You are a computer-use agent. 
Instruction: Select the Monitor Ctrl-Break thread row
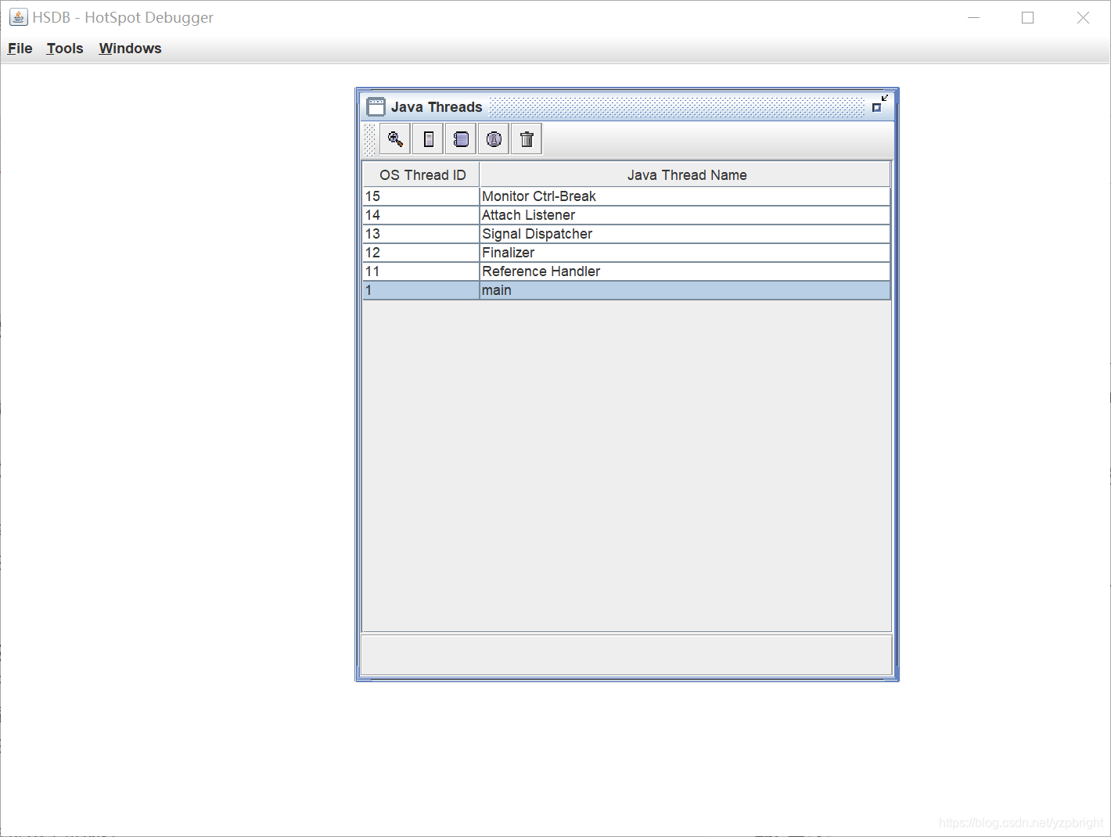(627, 196)
